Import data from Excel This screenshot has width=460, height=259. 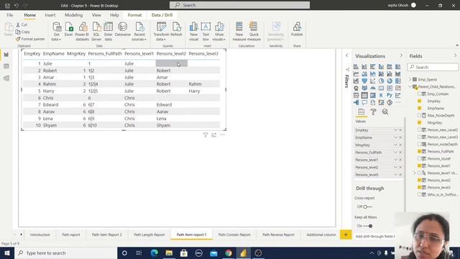click(69, 29)
